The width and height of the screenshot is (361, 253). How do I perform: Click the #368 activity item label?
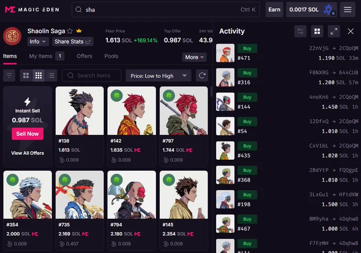point(244,180)
